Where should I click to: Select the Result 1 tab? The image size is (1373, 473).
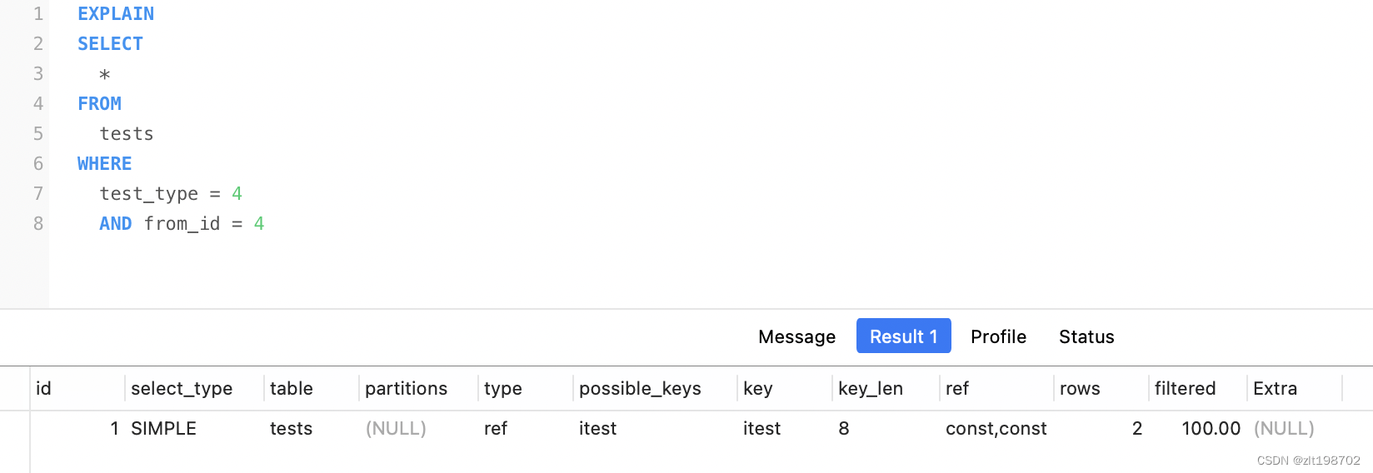[903, 336]
